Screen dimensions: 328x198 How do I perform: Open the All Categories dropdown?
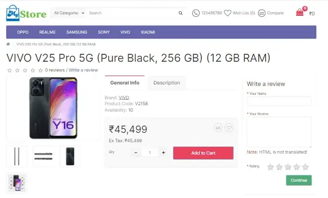[69, 13]
